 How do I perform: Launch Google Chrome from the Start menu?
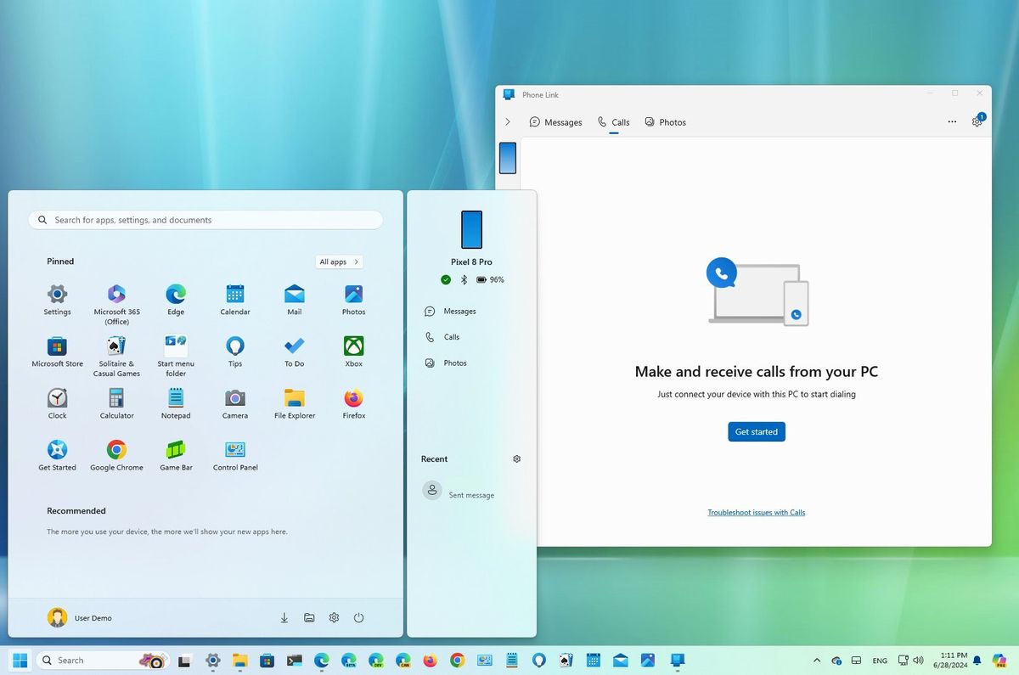(116, 452)
